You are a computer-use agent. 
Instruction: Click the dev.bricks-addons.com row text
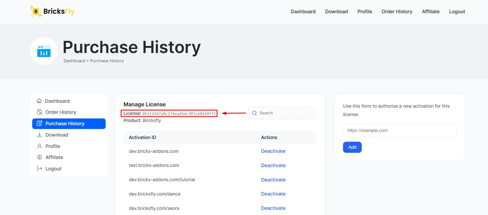point(154,151)
